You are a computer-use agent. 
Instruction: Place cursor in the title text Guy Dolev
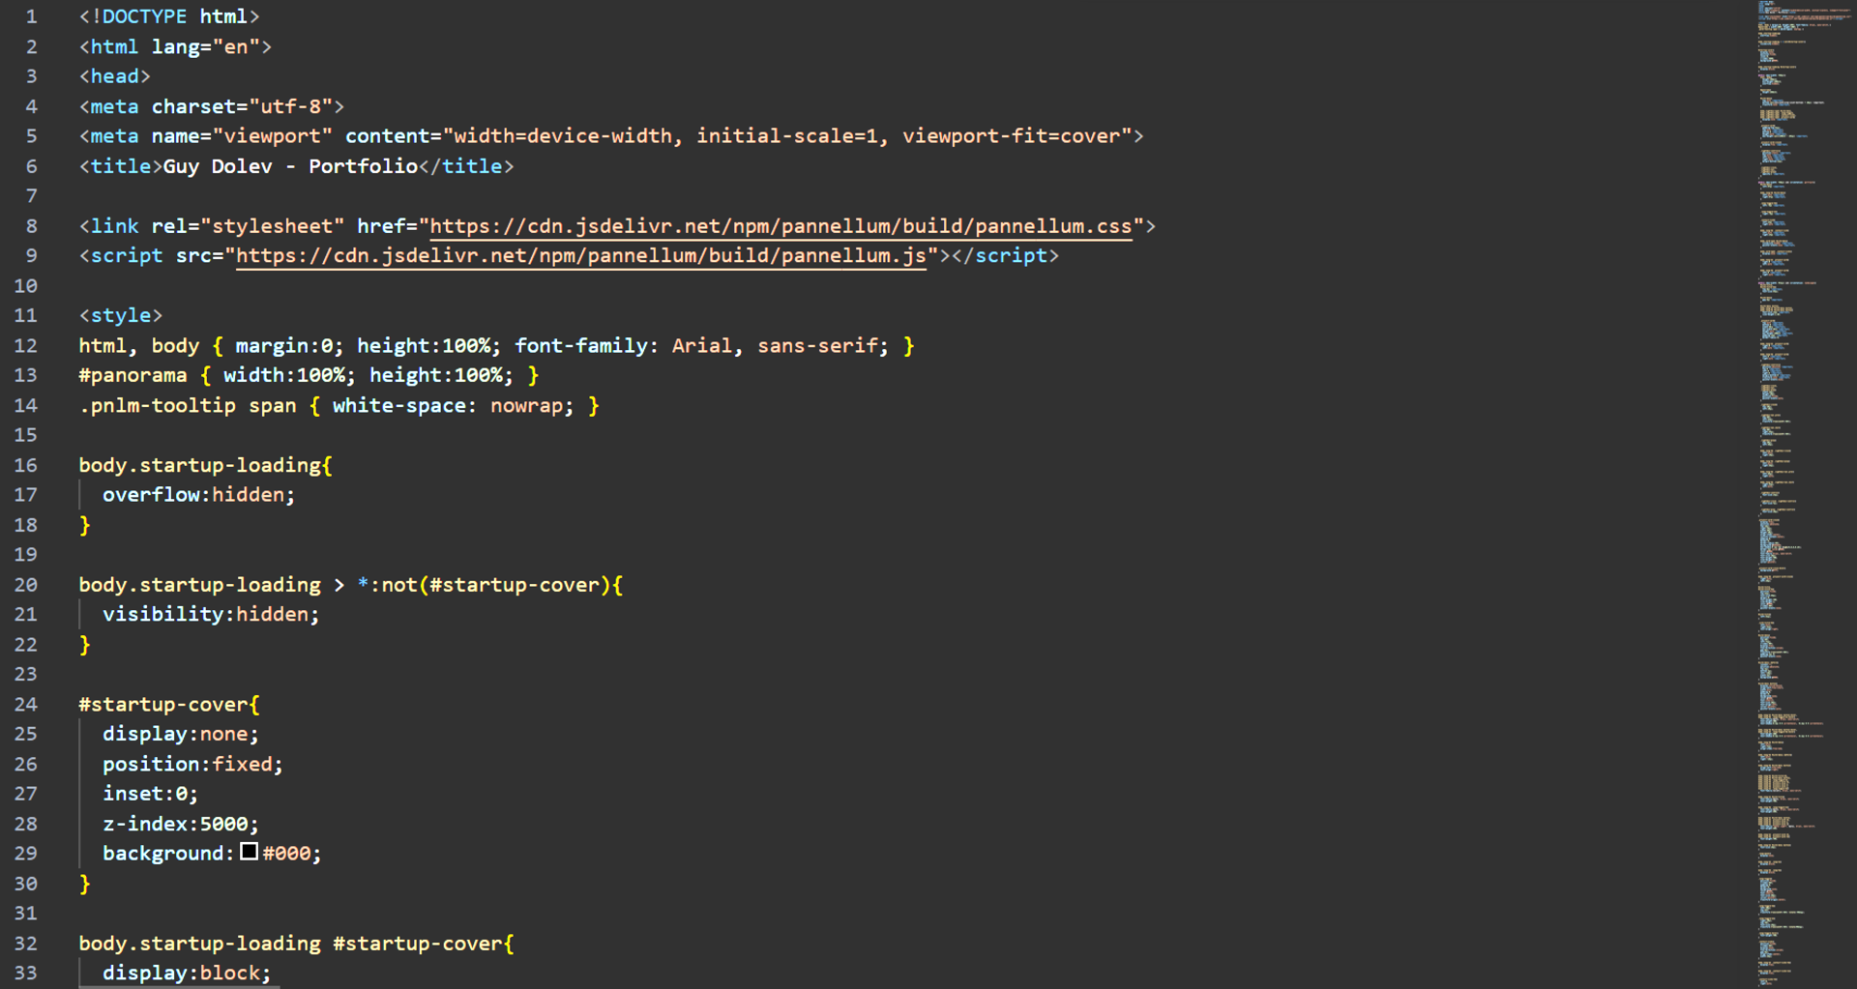click(x=218, y=166)
